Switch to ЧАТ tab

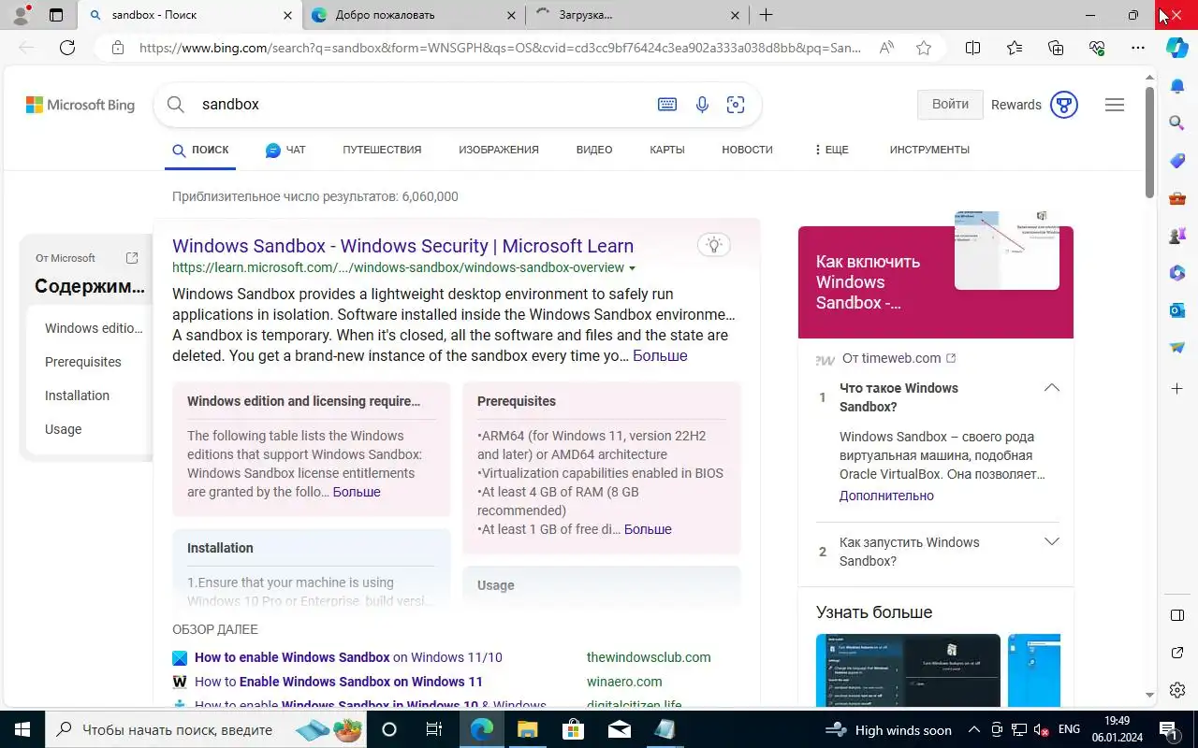285,150
